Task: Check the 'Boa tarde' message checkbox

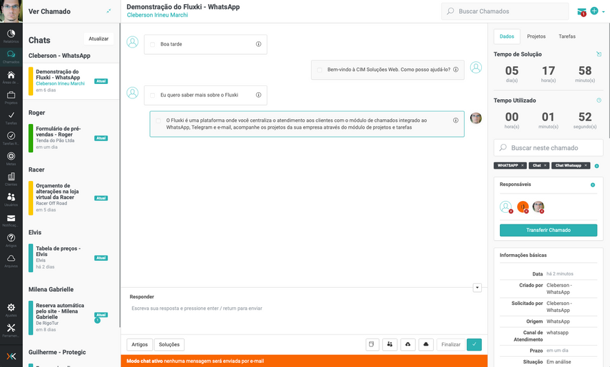Action: pyautogui.click(x=153, y=44)
